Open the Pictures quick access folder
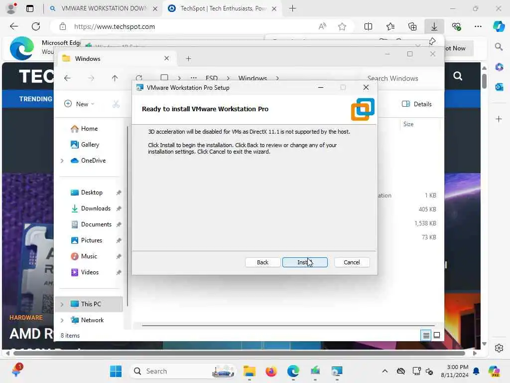The height and width of the screenshot is (383, 510). pos(87,240)
